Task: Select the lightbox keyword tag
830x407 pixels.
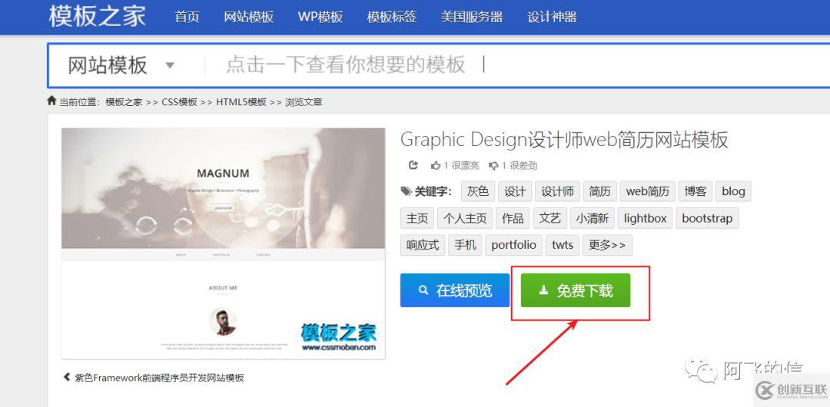Action: click(x=645, y=218)
